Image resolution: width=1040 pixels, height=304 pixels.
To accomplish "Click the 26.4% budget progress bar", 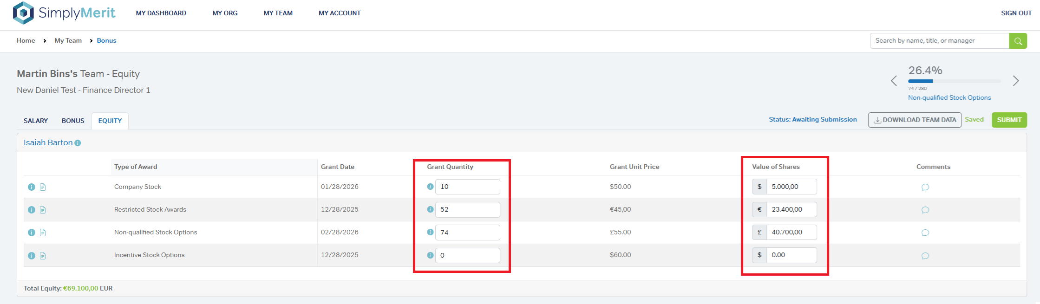I will click(x=954, y=81).
